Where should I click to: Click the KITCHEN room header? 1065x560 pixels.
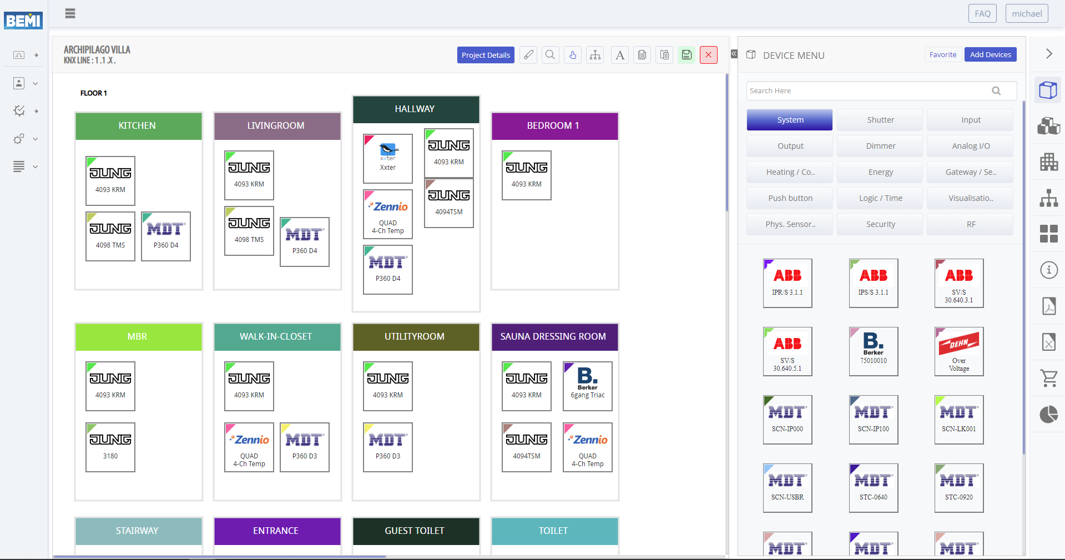(x=139, y=126)
